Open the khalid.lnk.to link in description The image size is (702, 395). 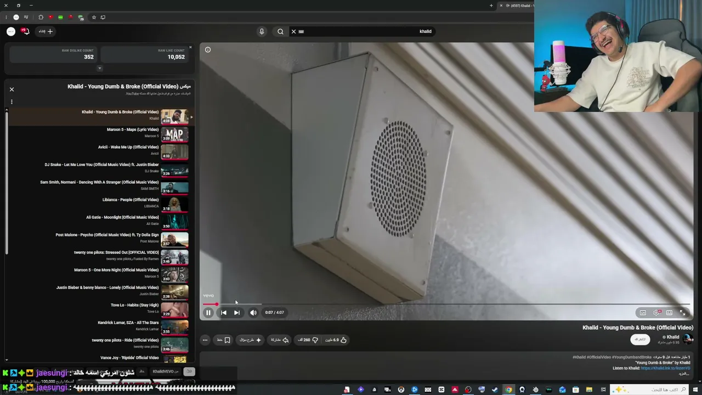665,368
